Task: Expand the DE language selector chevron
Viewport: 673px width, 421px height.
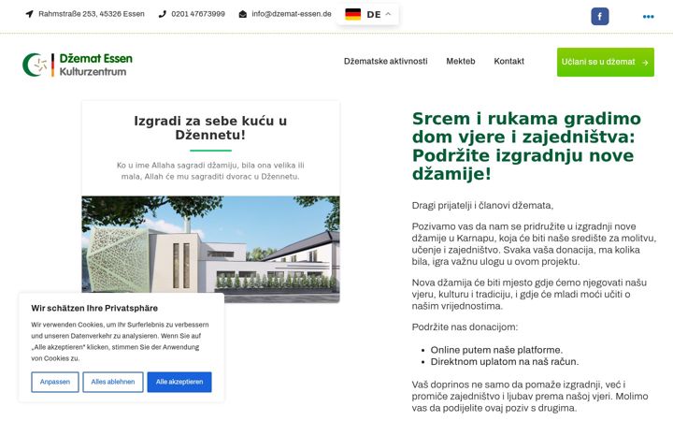Action: coord(388,14)
